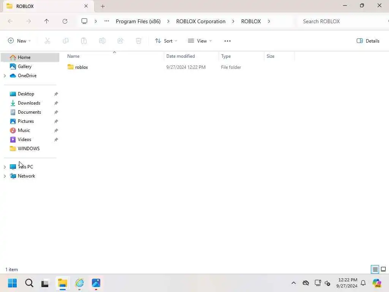Image resolution: width=389 pixels, height=292 pixels.
Task: Show hidden system tray icons
Action: pos(294,283)
